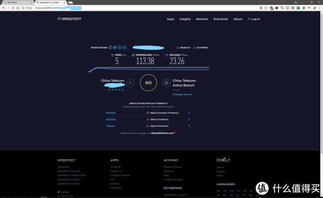The height and width of the screenshot is (198, 323).
Task: Copy result link via share link icon
Action: (x=110, y=47)
